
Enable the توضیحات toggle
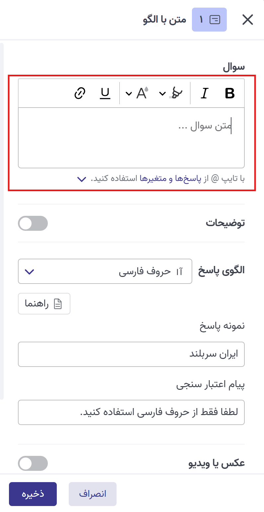tap(33, 223)
